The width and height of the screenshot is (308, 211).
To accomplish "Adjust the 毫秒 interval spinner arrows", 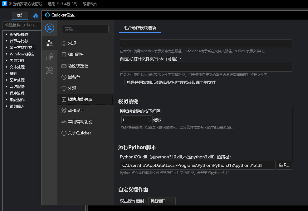I will coord(149,120).
